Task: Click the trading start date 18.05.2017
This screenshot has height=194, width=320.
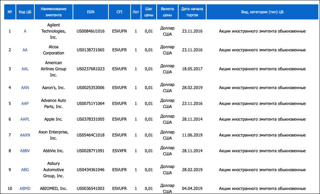Action: coord(192,69)
